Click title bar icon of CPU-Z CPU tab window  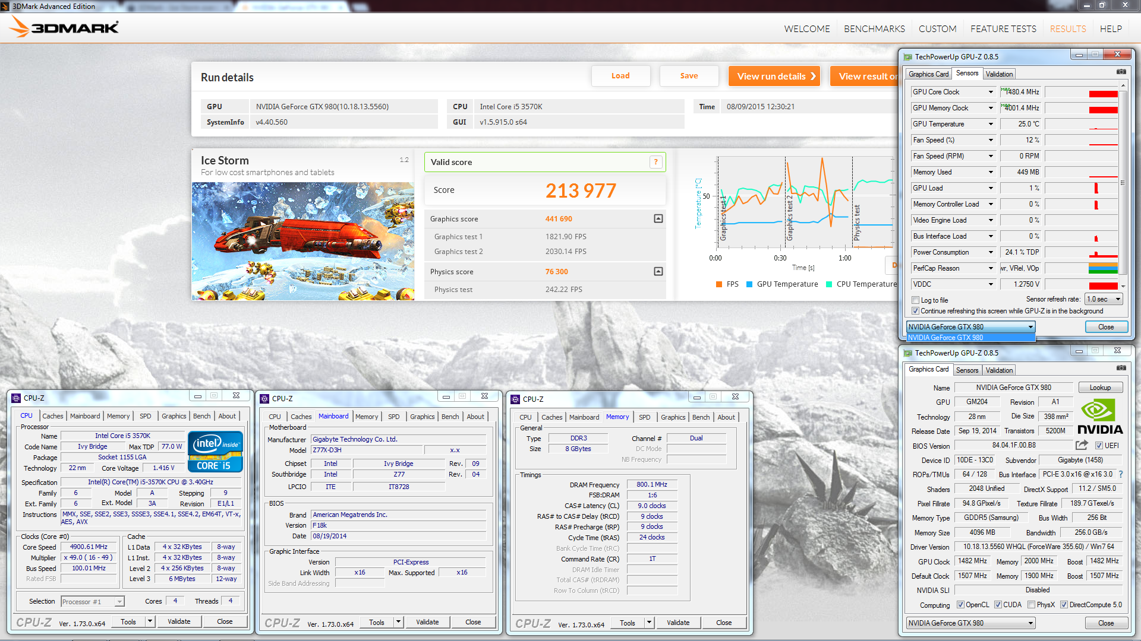(16, 398)
